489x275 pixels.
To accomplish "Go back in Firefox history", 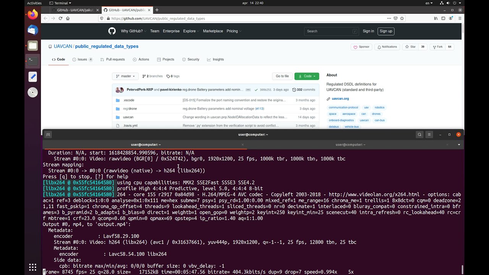I will [46, 18].
